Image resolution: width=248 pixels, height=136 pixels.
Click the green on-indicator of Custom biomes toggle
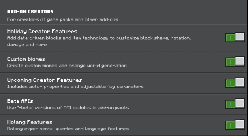tap(230, 62)
